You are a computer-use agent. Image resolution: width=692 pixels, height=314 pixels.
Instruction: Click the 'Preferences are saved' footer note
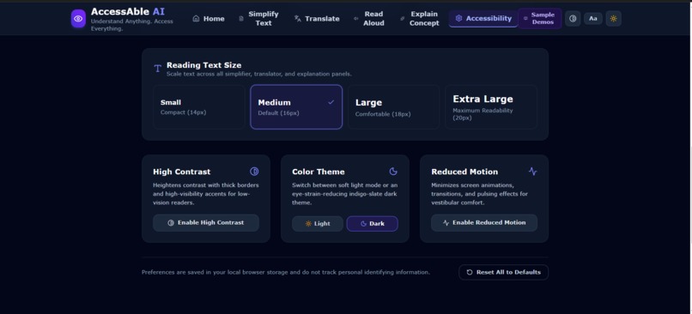coord(286,272)
